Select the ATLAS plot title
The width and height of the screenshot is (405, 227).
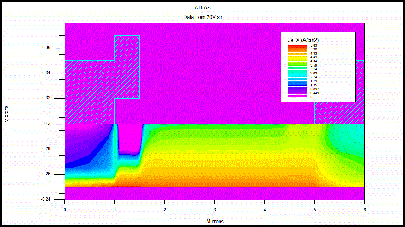(x=202, y=8)
